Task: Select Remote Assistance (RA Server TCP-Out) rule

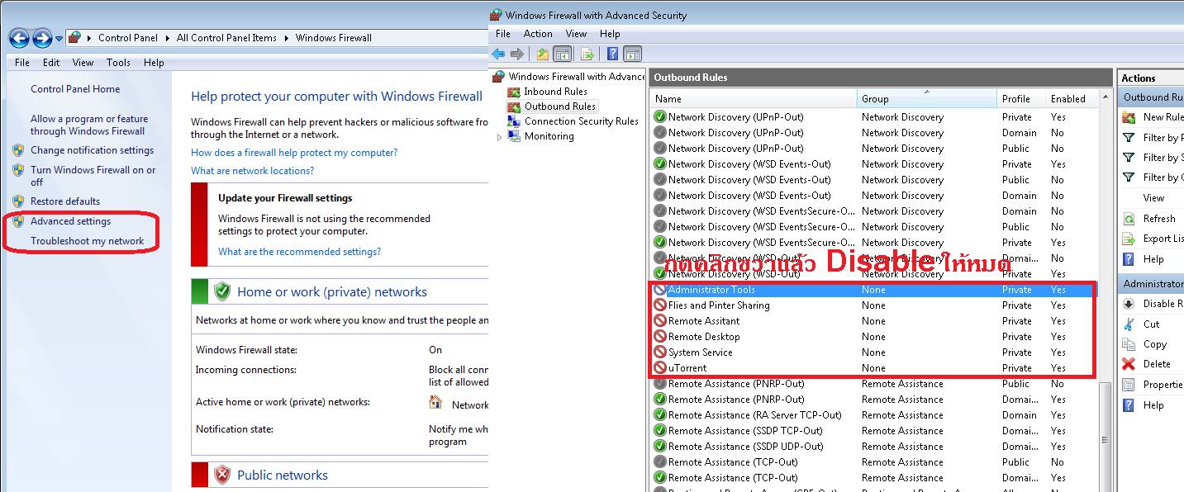Action: 874,415
